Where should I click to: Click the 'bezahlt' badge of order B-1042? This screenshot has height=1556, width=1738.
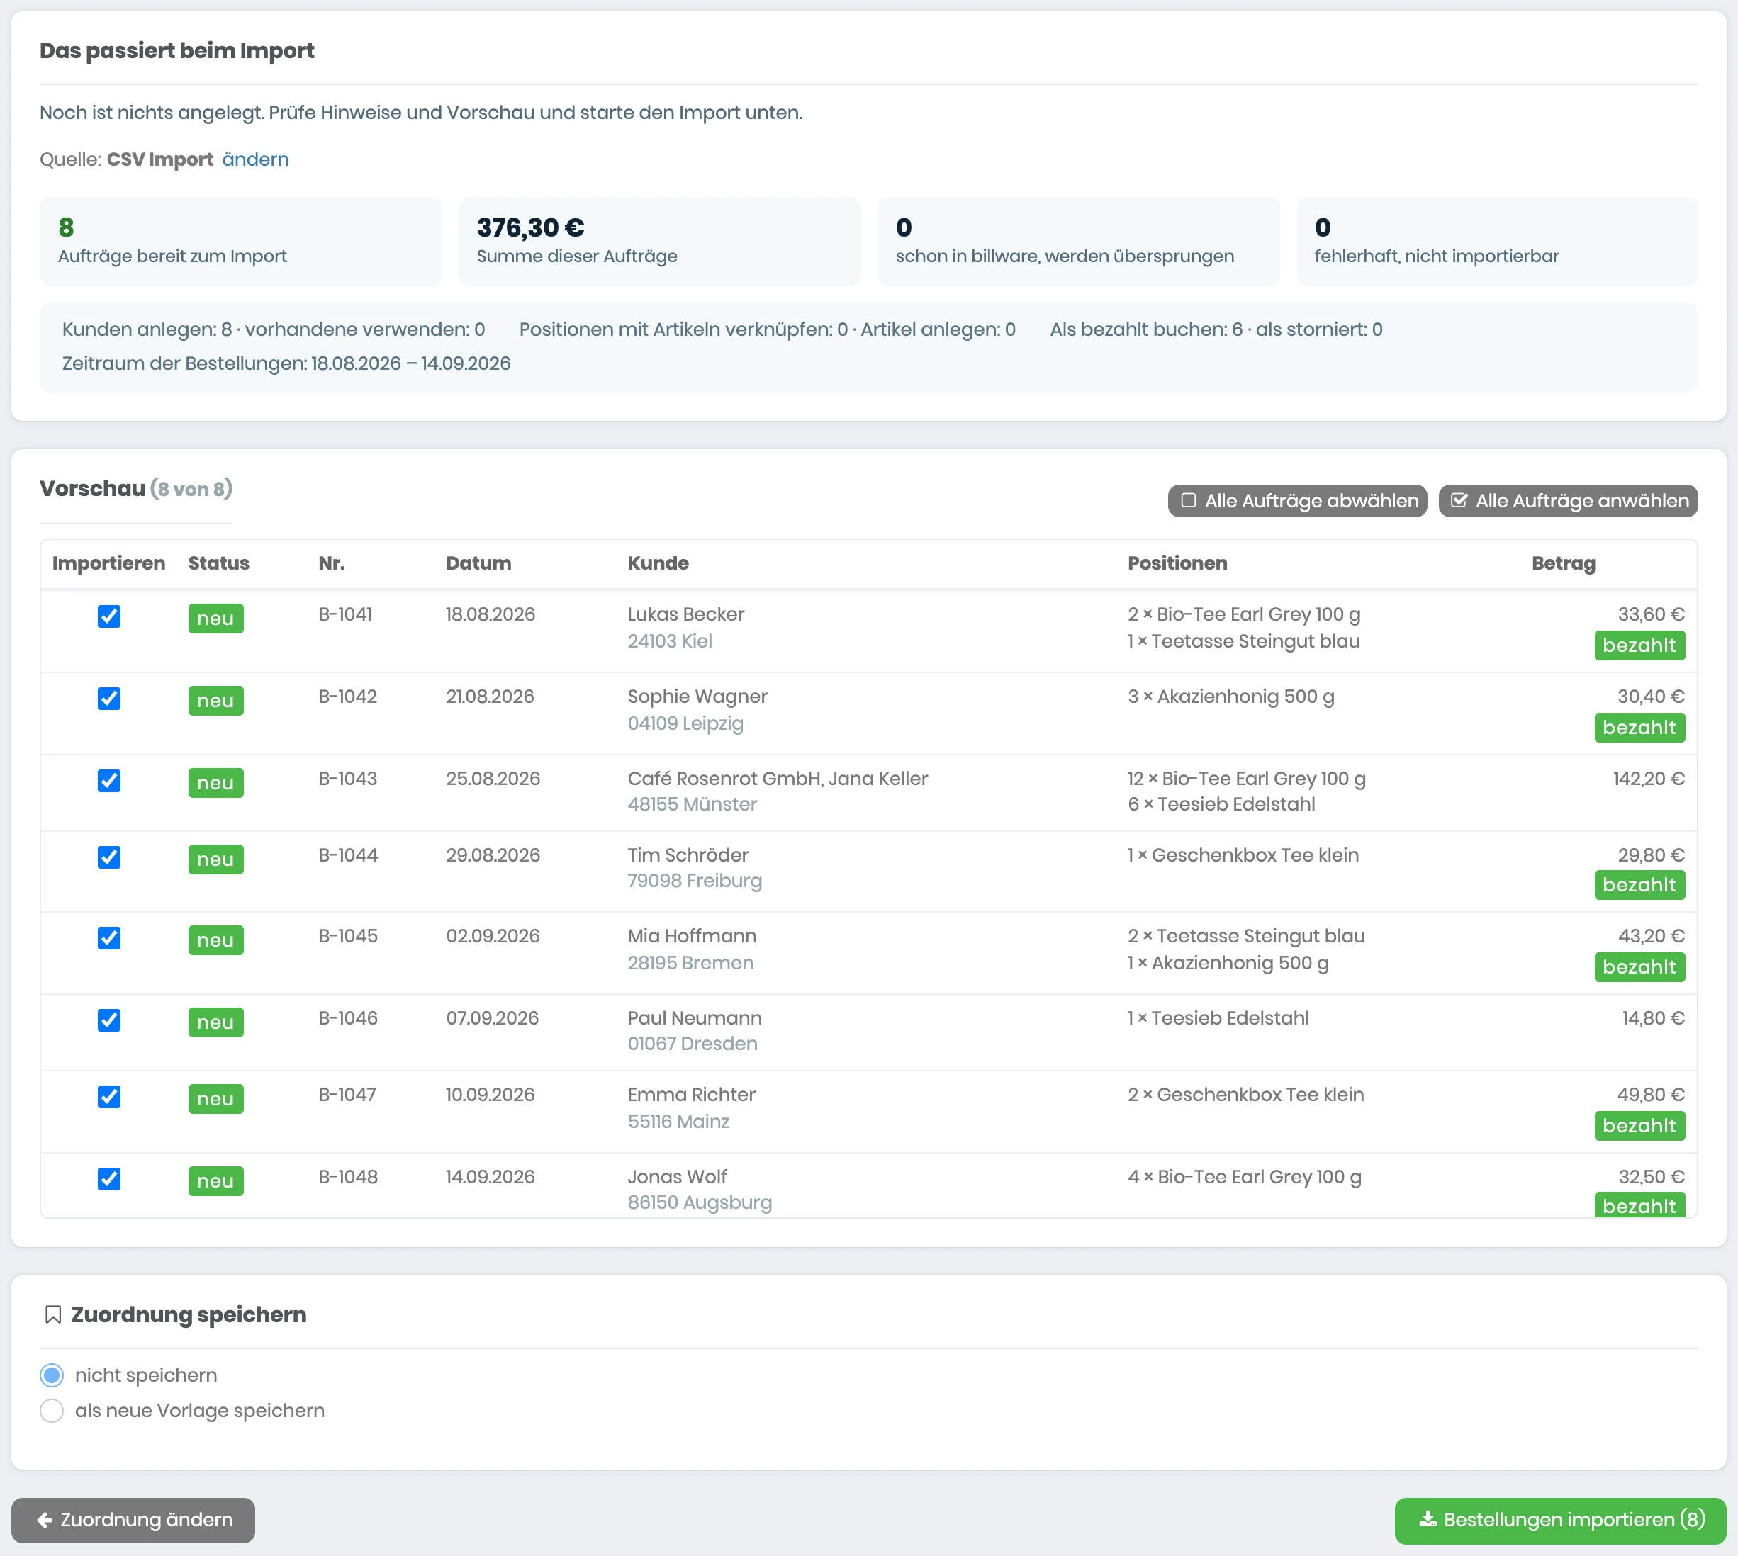1639,728
